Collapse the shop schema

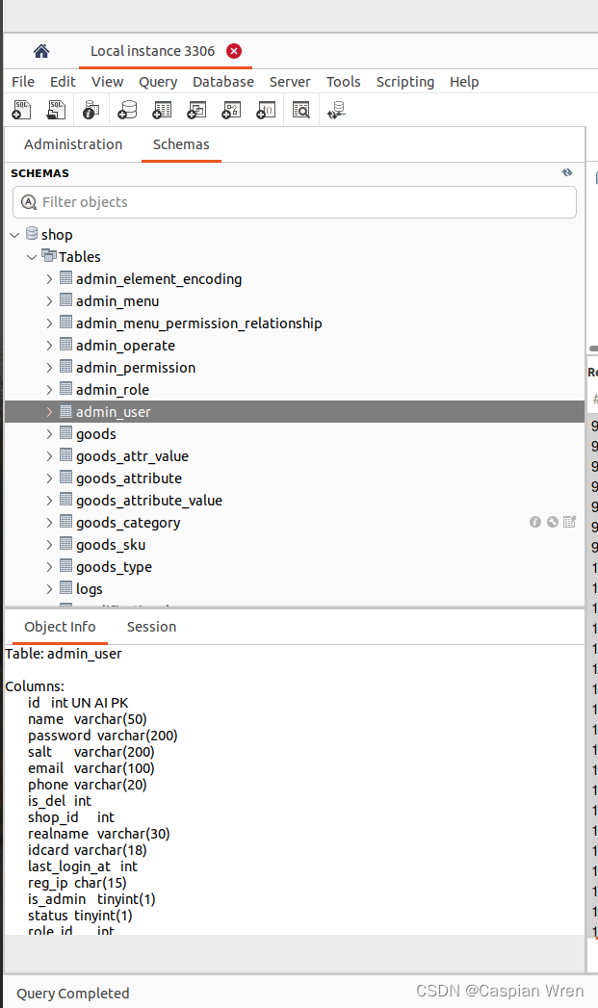click(x=14, y=235)
